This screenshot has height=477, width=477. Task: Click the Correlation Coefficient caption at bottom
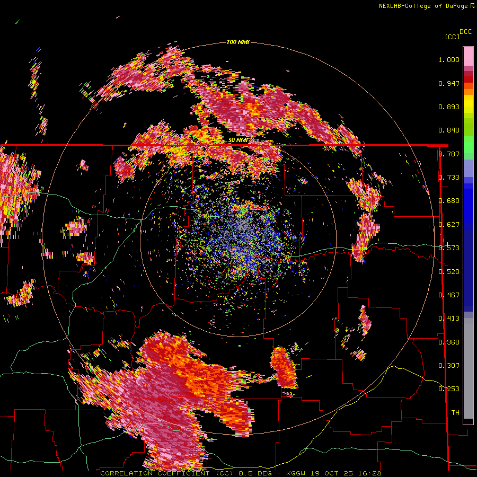tap(241, 473)
